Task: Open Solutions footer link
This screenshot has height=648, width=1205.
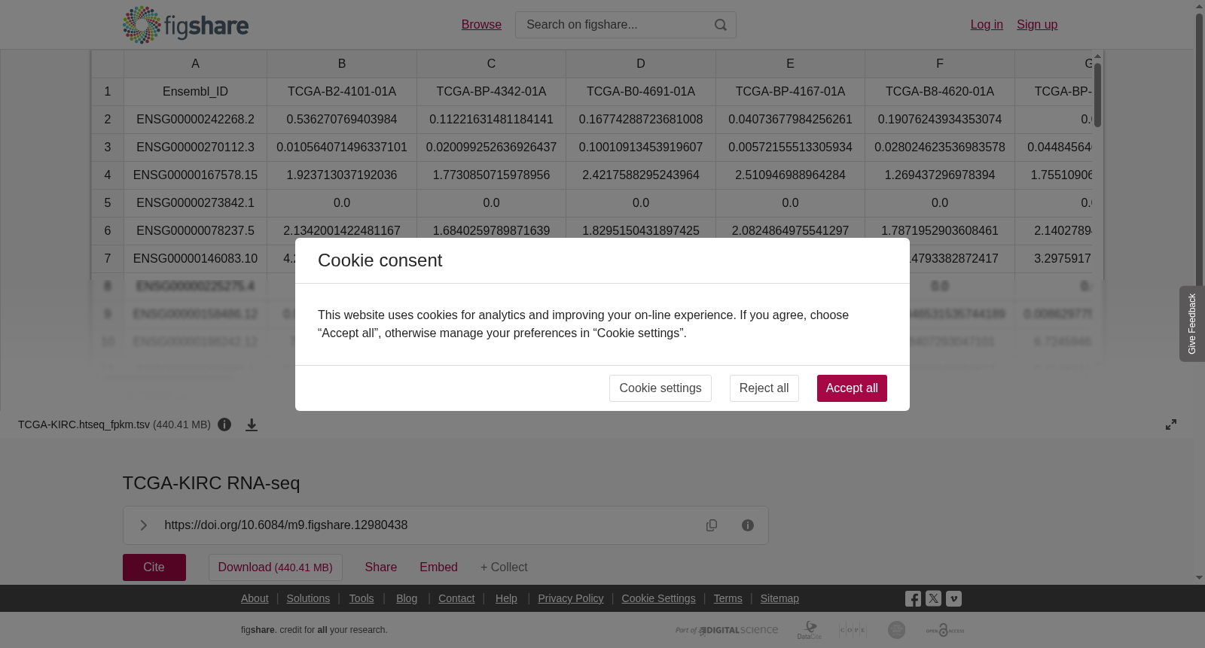Action: tap(308, 598)
